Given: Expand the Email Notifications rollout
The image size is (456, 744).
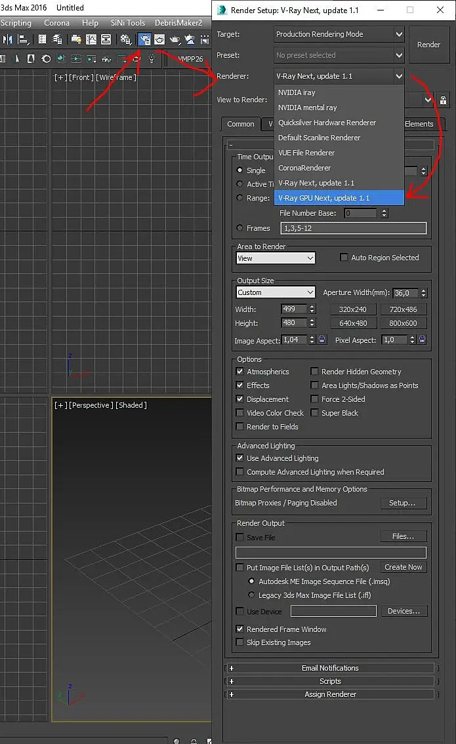Looking at the screenshot, I should pyautogui.click(x=330, y=667).
